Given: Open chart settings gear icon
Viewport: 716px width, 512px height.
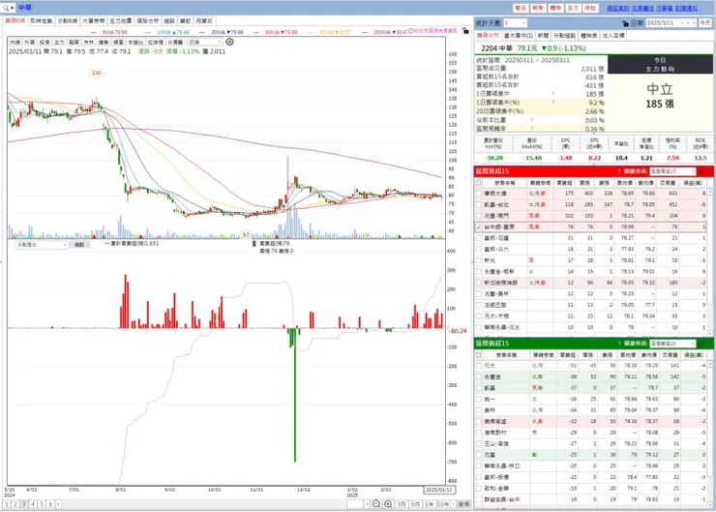Looking at the screenshot, I should coord(229,42).
